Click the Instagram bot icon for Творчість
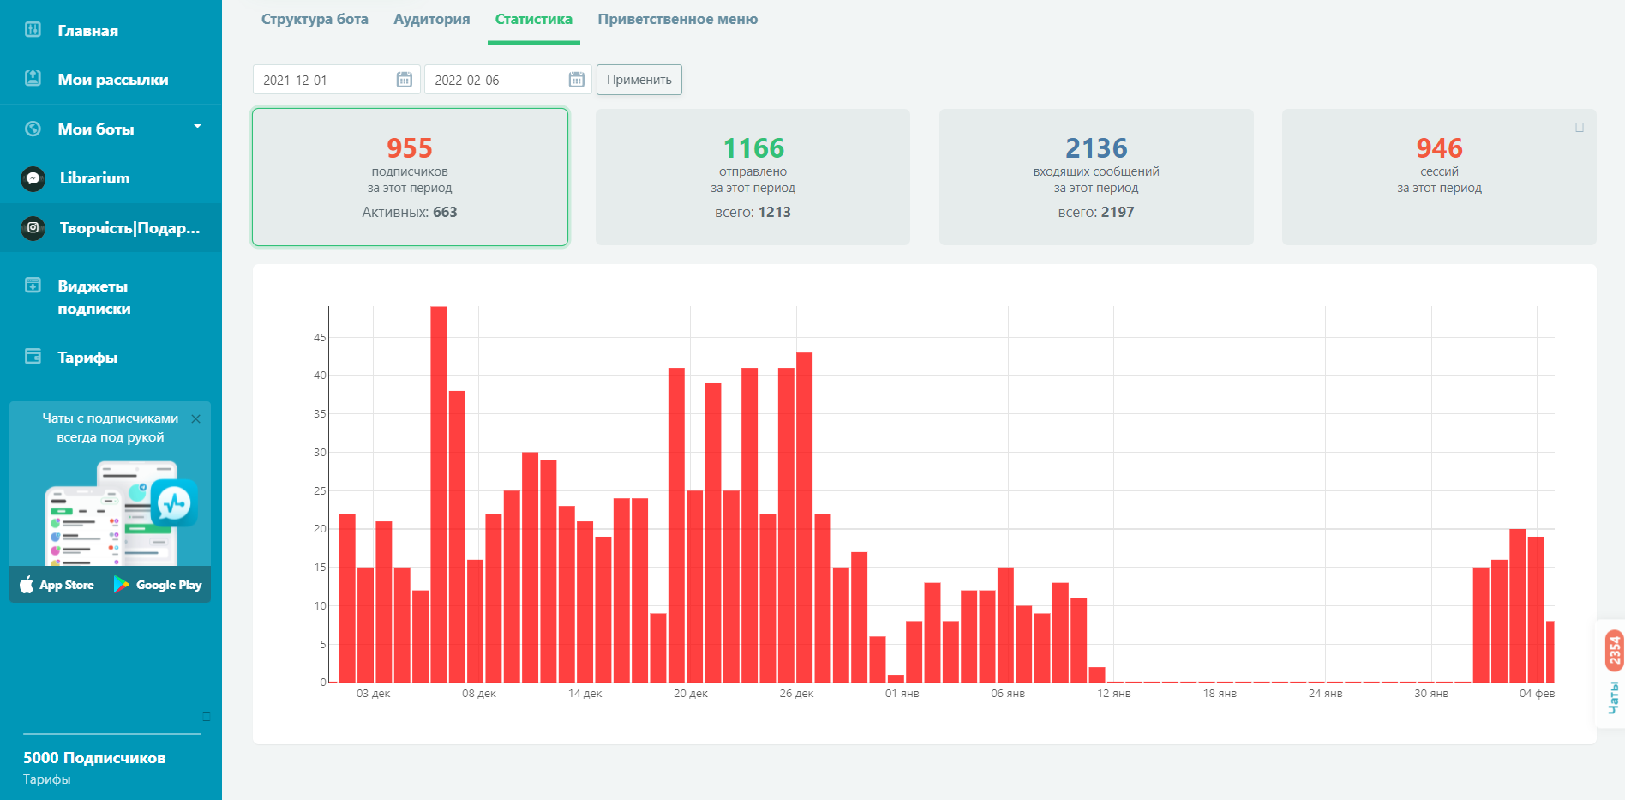The height and width of the screenshot is (800, 1625). coord(33,228)
